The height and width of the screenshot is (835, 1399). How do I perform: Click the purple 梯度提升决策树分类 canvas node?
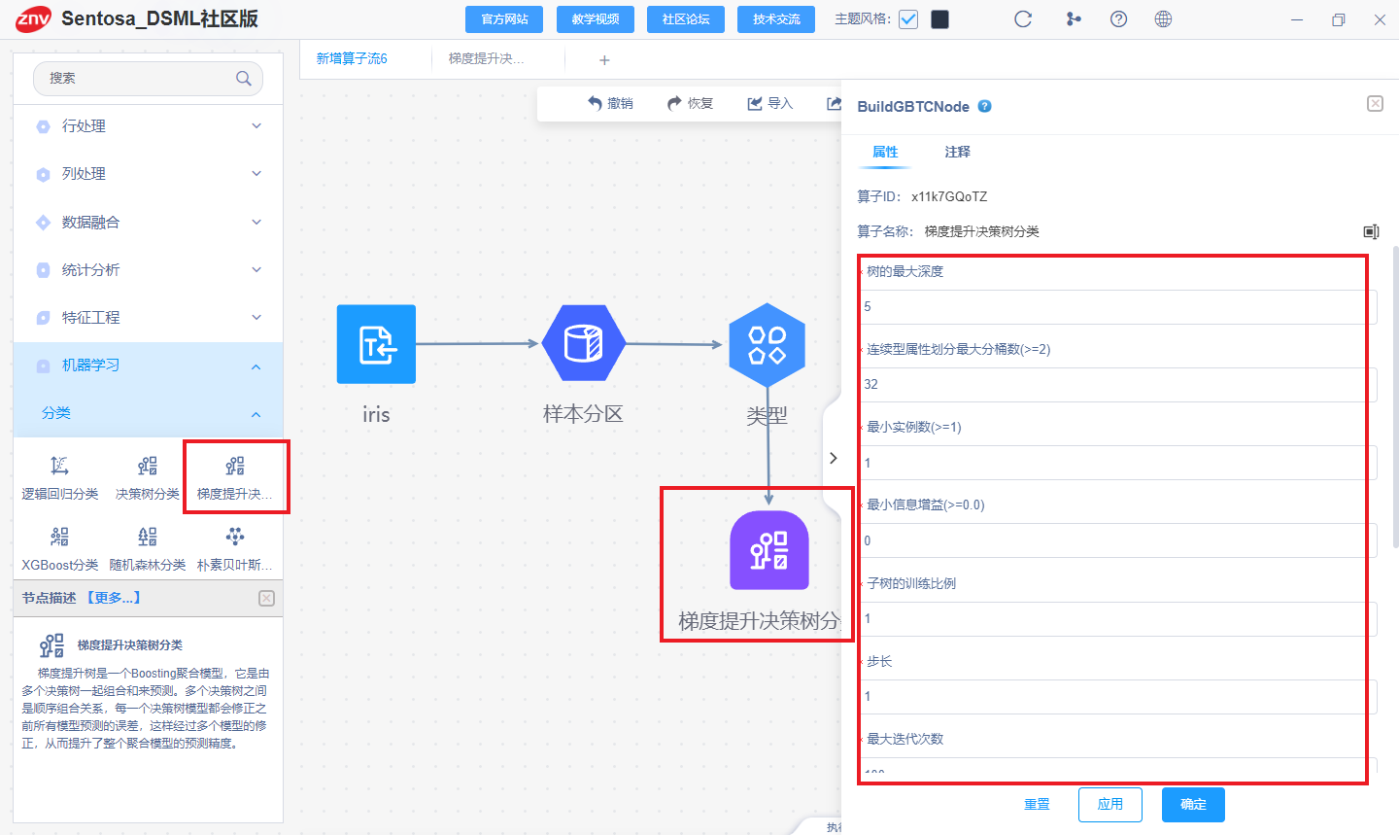pos(769,550)
